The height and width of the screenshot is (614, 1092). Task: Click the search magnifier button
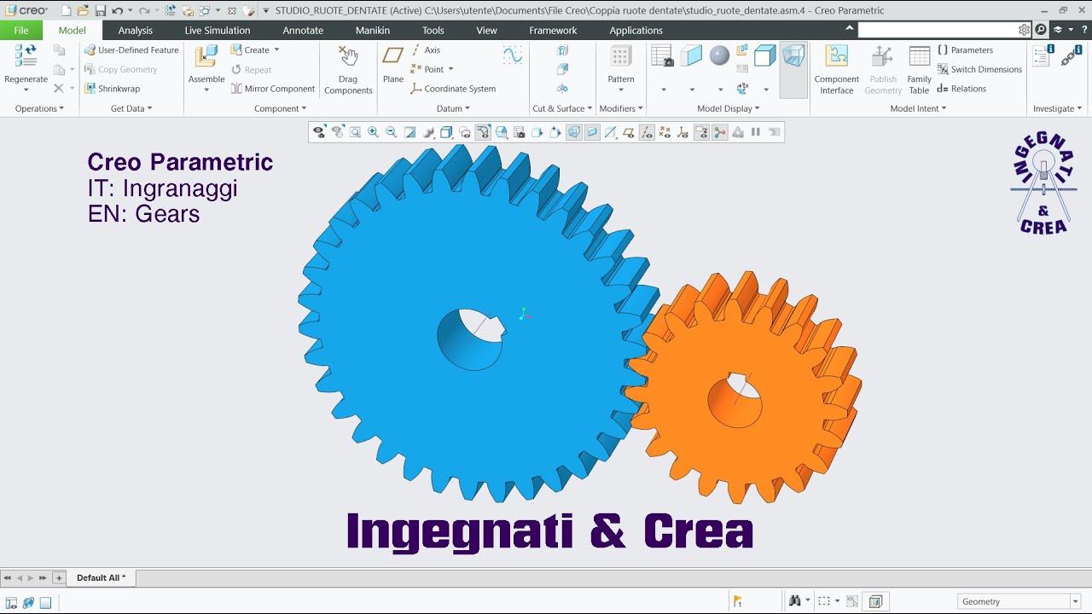pyautogui.click(x=1041, y=30)
